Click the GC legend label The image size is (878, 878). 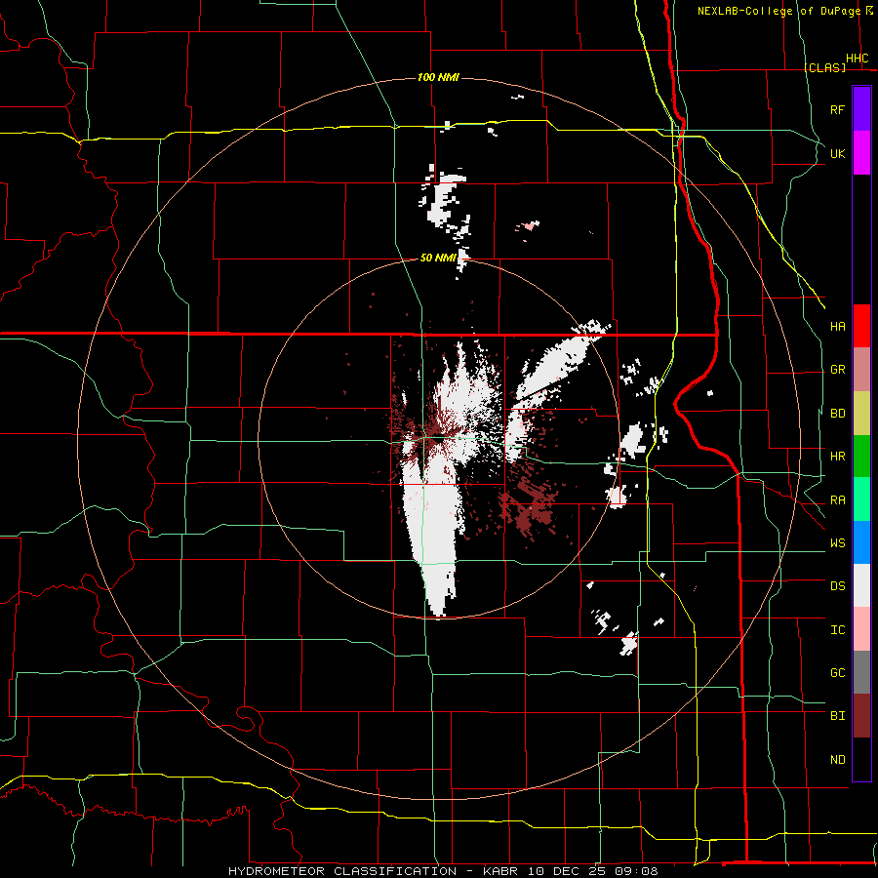click(x=838, y=673)
